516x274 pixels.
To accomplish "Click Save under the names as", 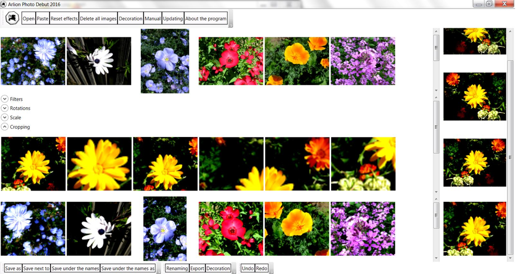I will pyautogui.click(x=128, y=268).
